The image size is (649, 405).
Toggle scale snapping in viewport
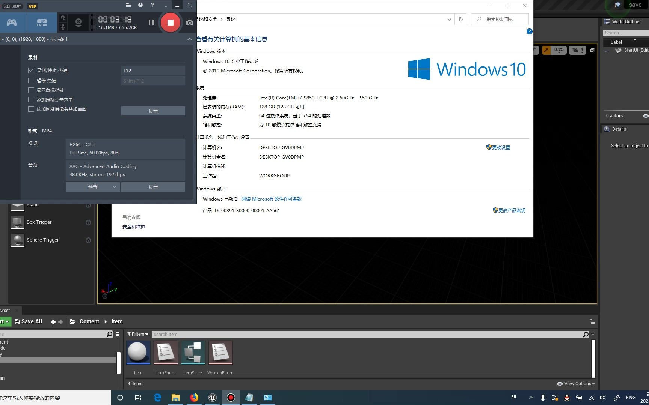546,50
